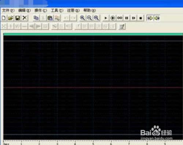Screen dimensions: 183x145
Task: Save with the floppy disk icon
Action: tap(18, 18)
